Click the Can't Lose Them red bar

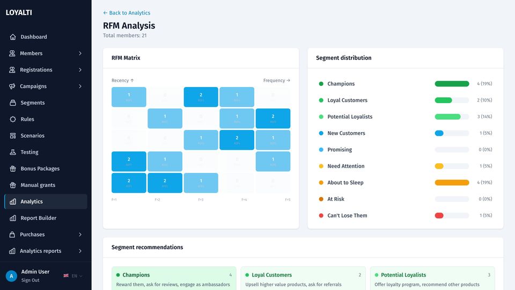point(439,215)
